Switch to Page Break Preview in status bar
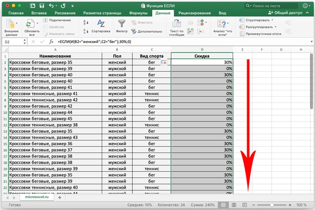This screenshot has width=315, height=210. click(x=244, y=205)
